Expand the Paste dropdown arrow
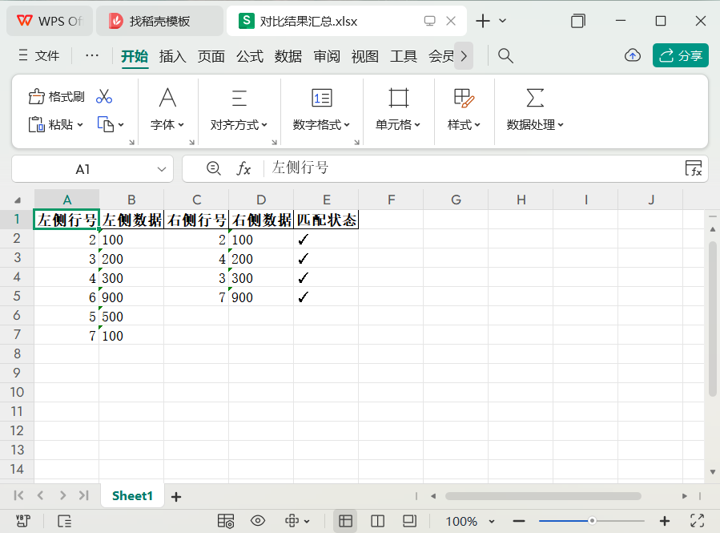The height and width of the screenshot is (533, 720). [x=80, y=124]
